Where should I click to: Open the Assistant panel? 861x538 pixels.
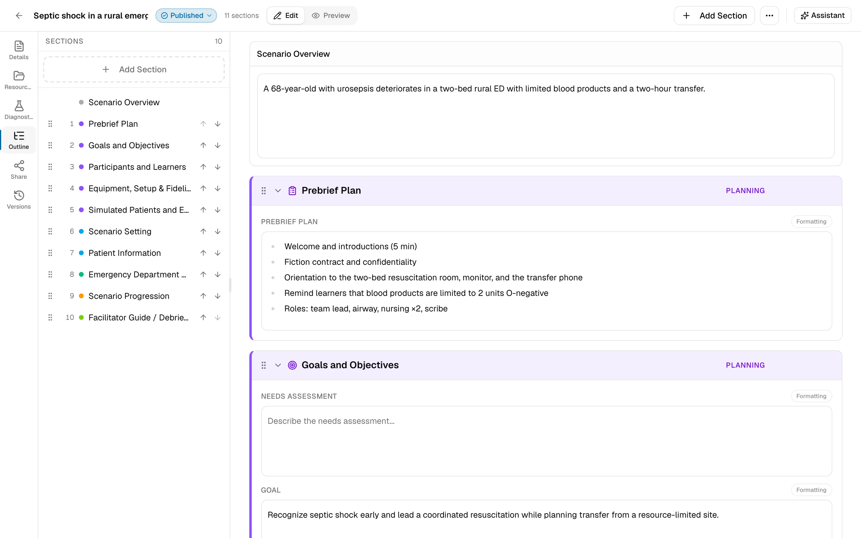pos(822,15)
